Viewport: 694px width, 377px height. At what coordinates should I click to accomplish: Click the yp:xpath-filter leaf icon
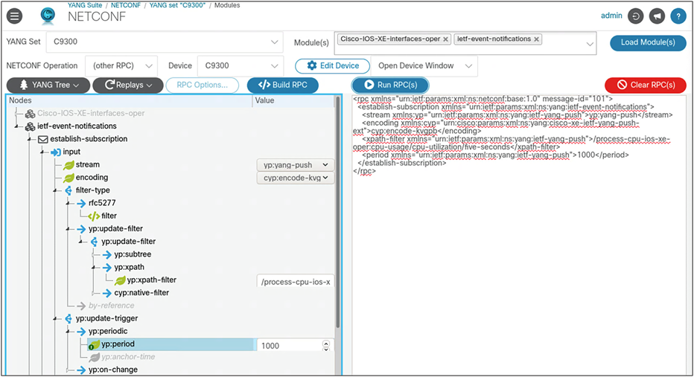click(120, 280)
